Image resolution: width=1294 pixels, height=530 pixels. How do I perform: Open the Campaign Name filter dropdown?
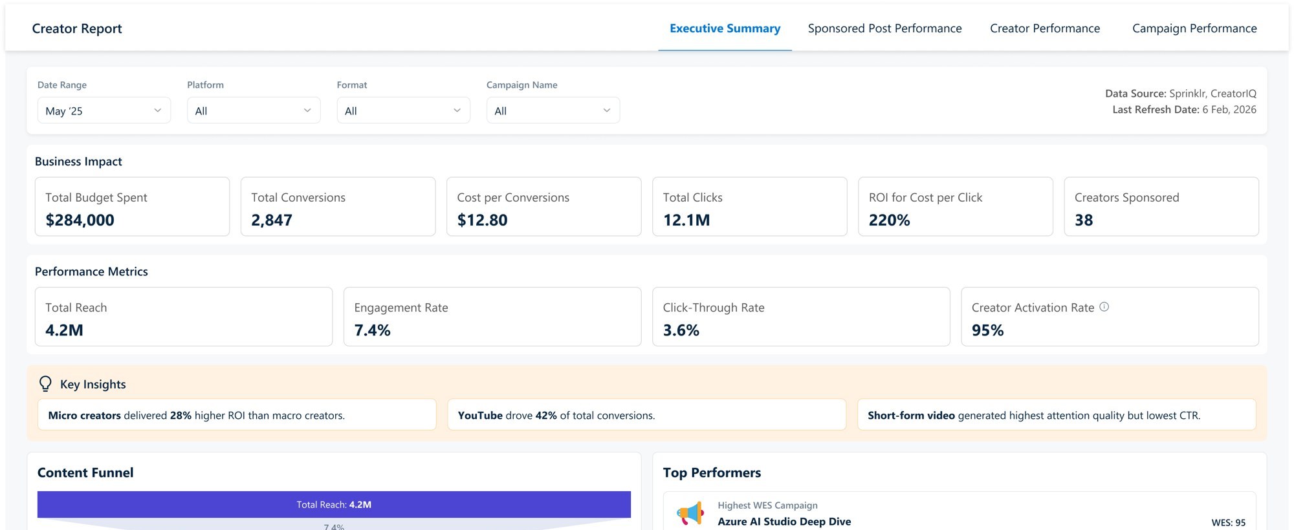pos(553,111)
